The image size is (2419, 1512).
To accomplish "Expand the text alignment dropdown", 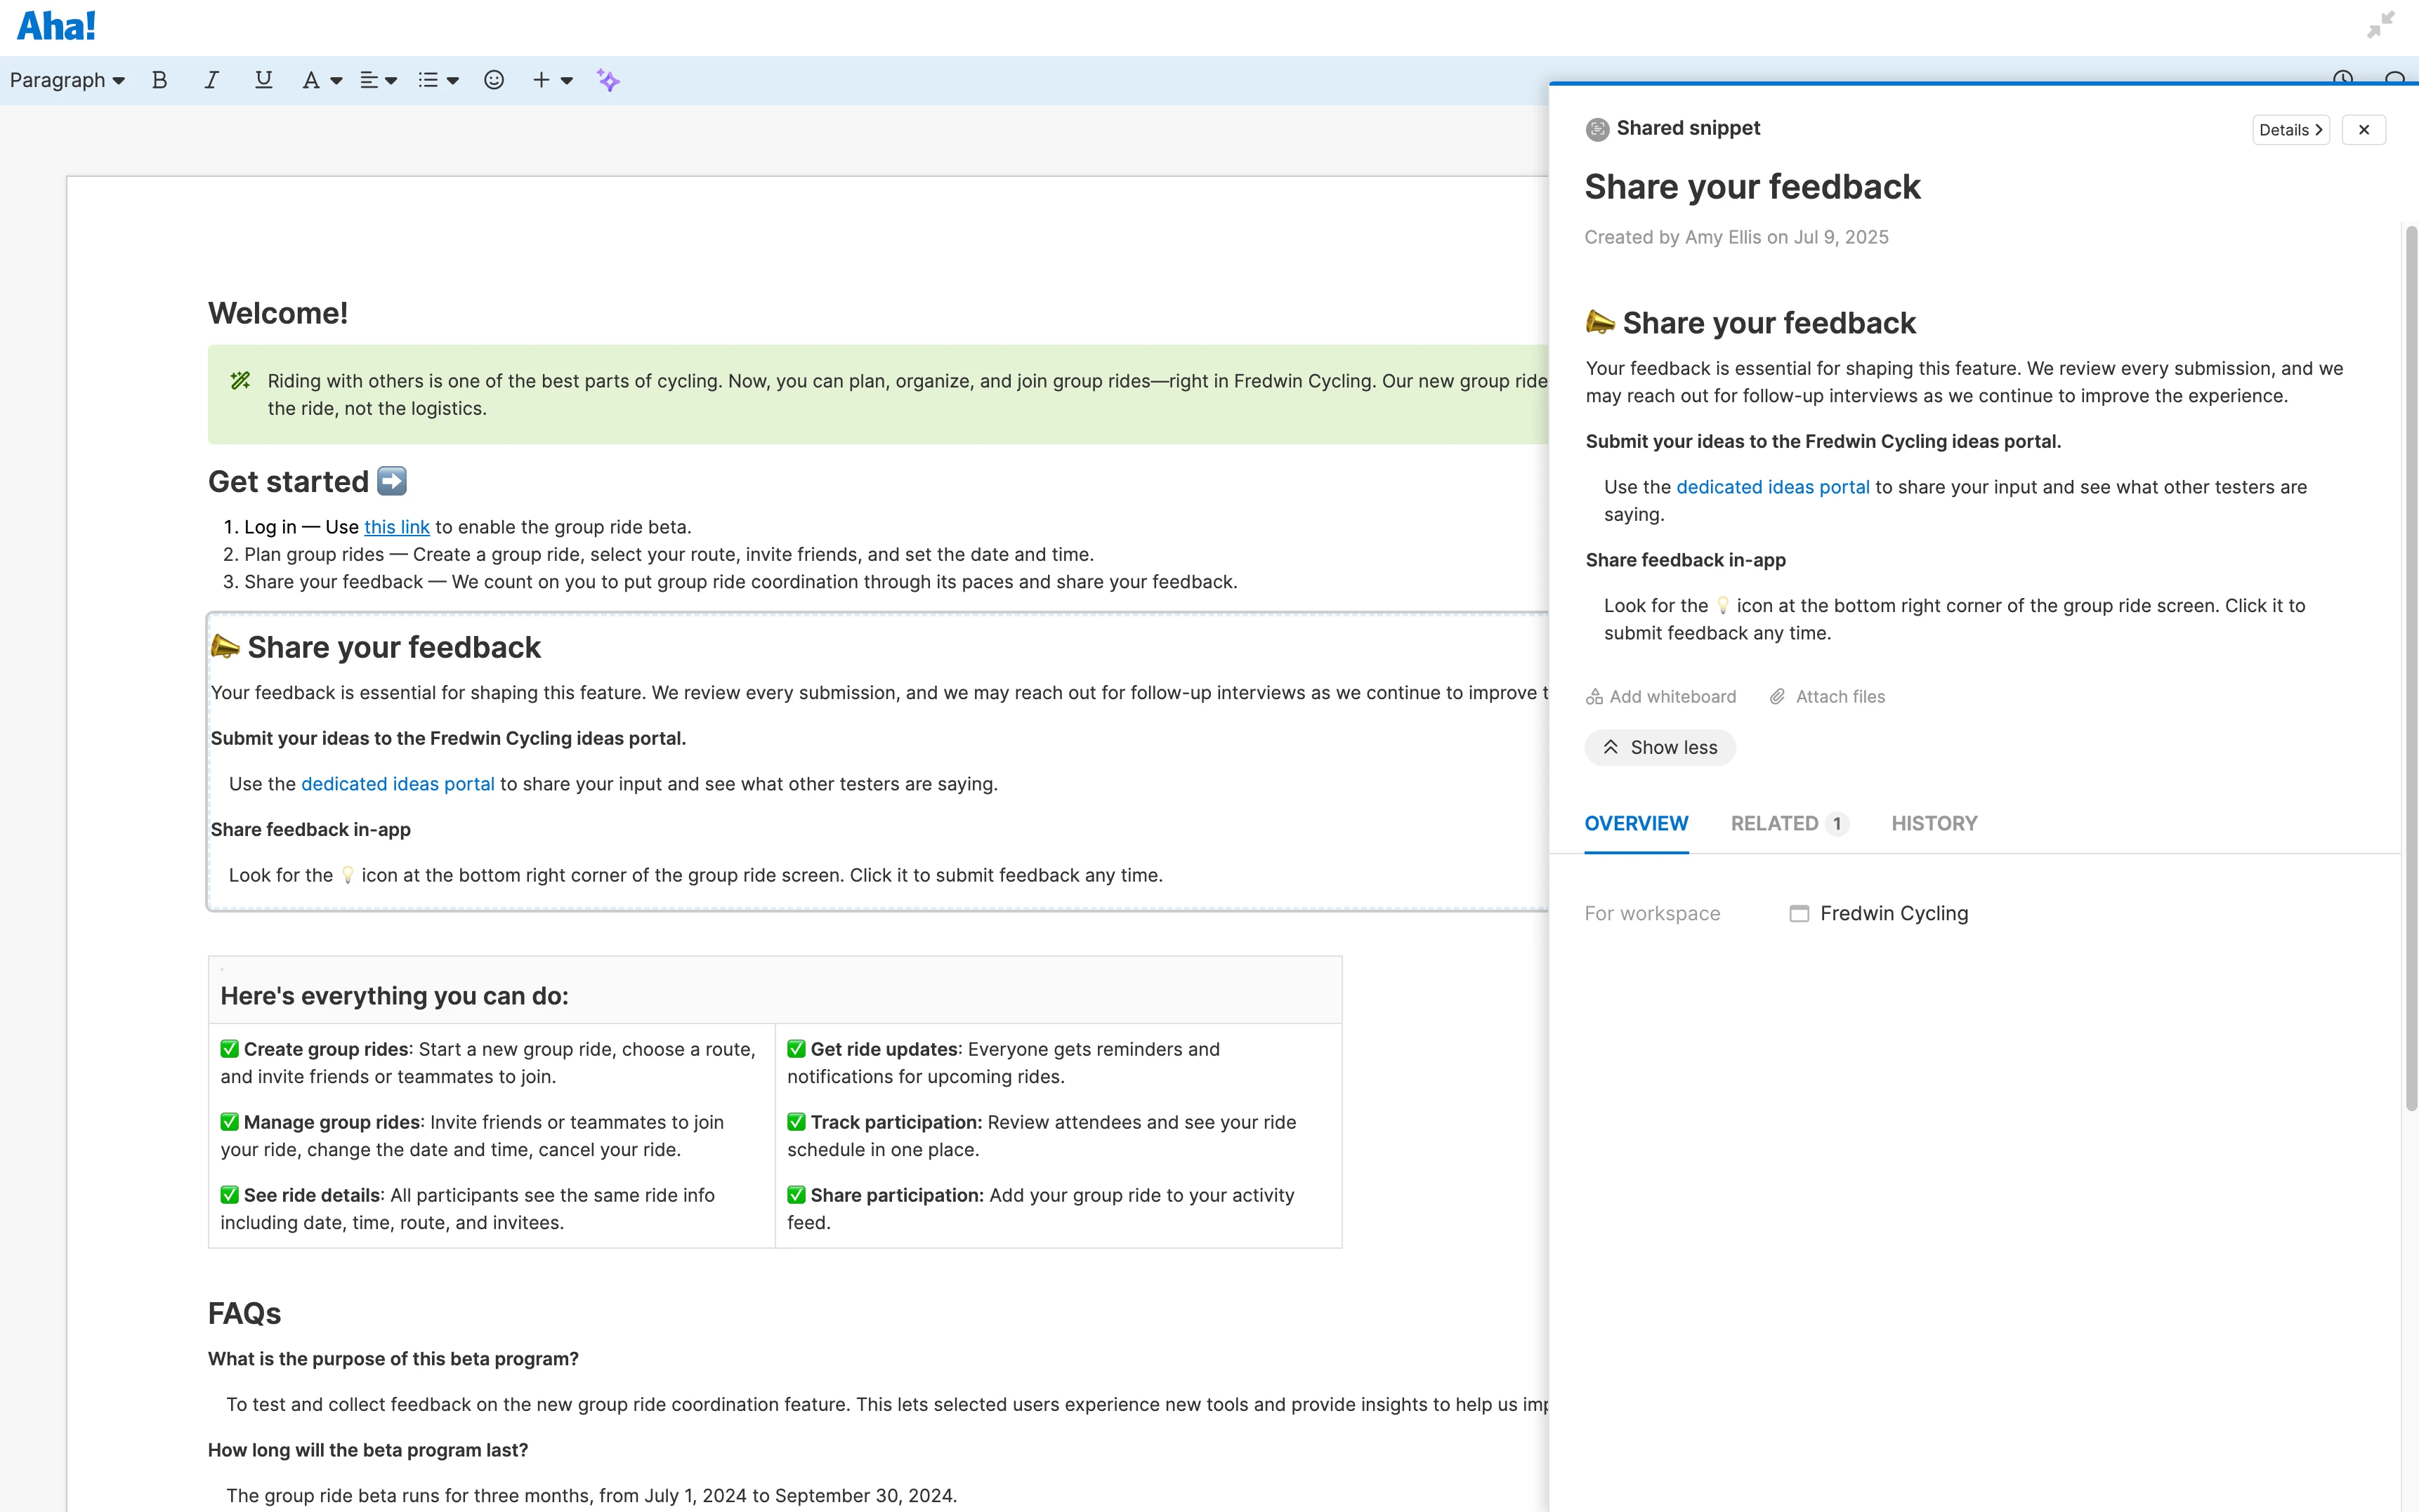I will click(x=378, y=80).
